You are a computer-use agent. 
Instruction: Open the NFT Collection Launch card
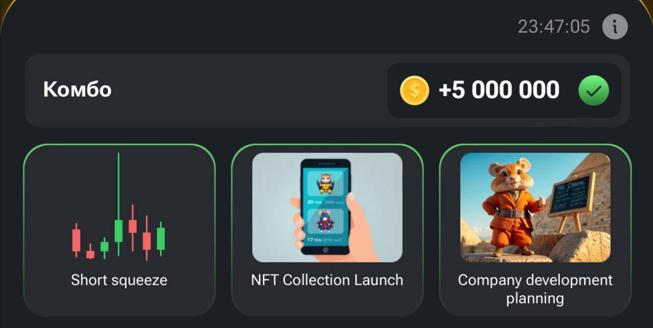tap(327, 230)
